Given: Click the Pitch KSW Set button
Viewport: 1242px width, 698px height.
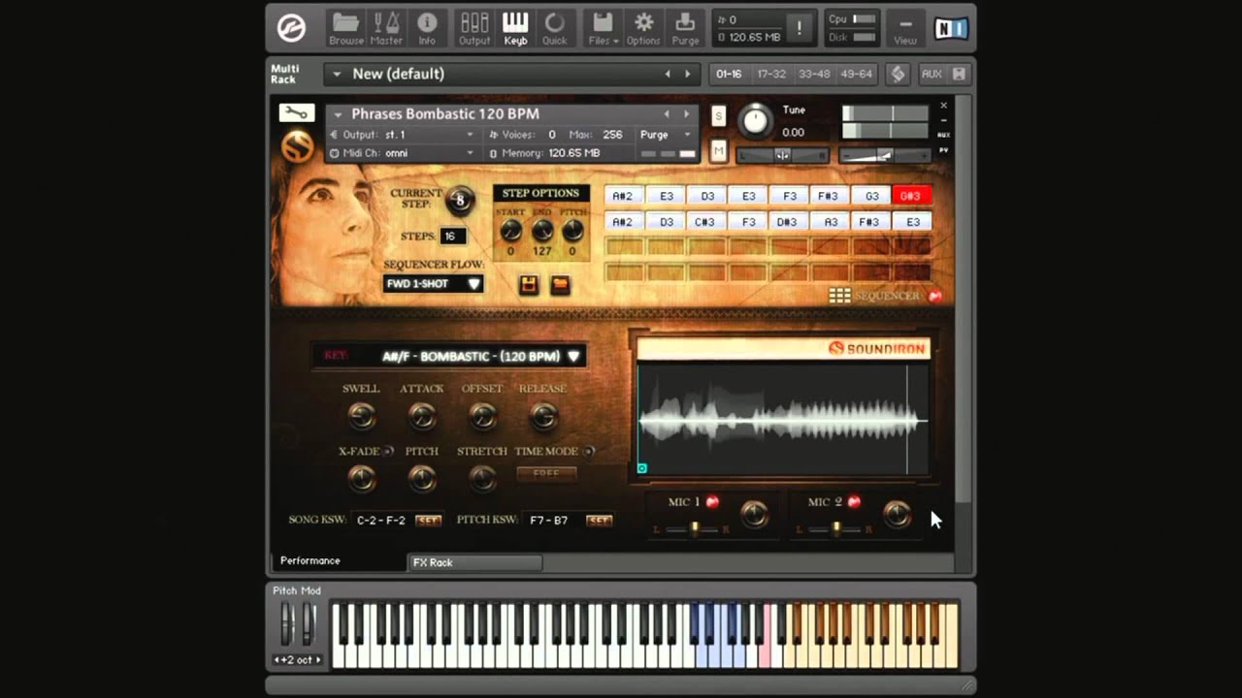Looking at the screenshot, I should 599,521.
